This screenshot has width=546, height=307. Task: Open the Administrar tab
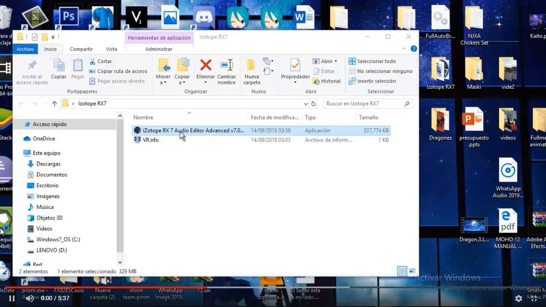[x=159, y=49]
